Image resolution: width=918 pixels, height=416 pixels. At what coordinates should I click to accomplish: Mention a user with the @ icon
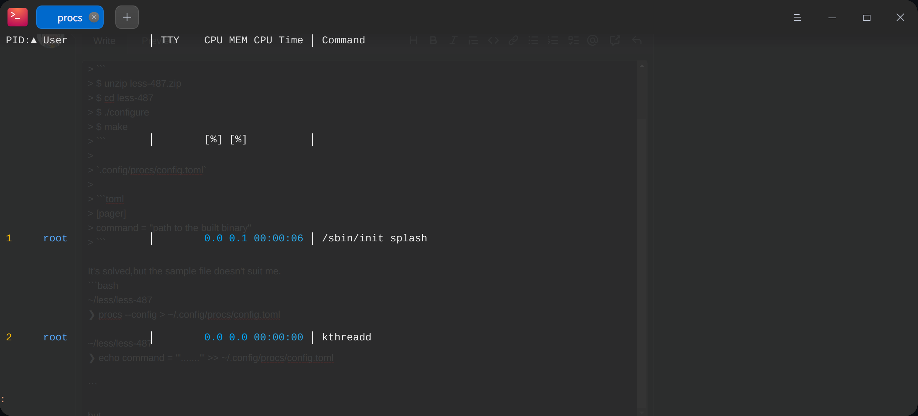593,40
